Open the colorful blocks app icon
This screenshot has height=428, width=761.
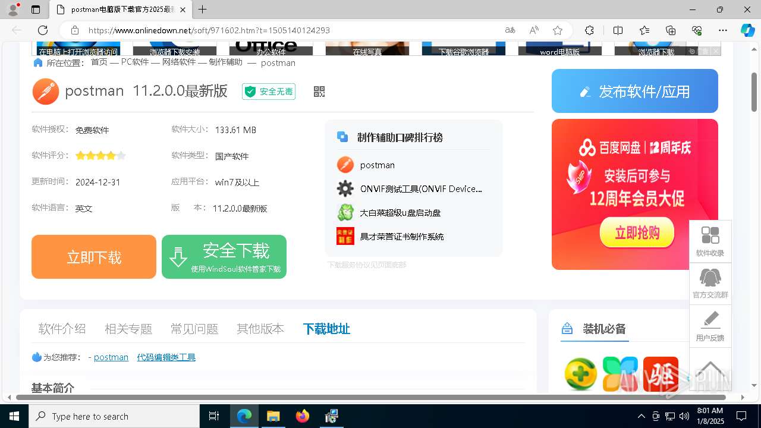pos(620,374)
